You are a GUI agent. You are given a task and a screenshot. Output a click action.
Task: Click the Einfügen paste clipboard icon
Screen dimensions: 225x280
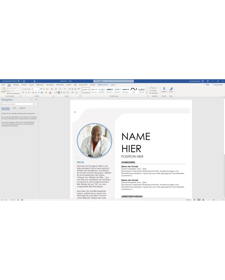coord(4,89)
